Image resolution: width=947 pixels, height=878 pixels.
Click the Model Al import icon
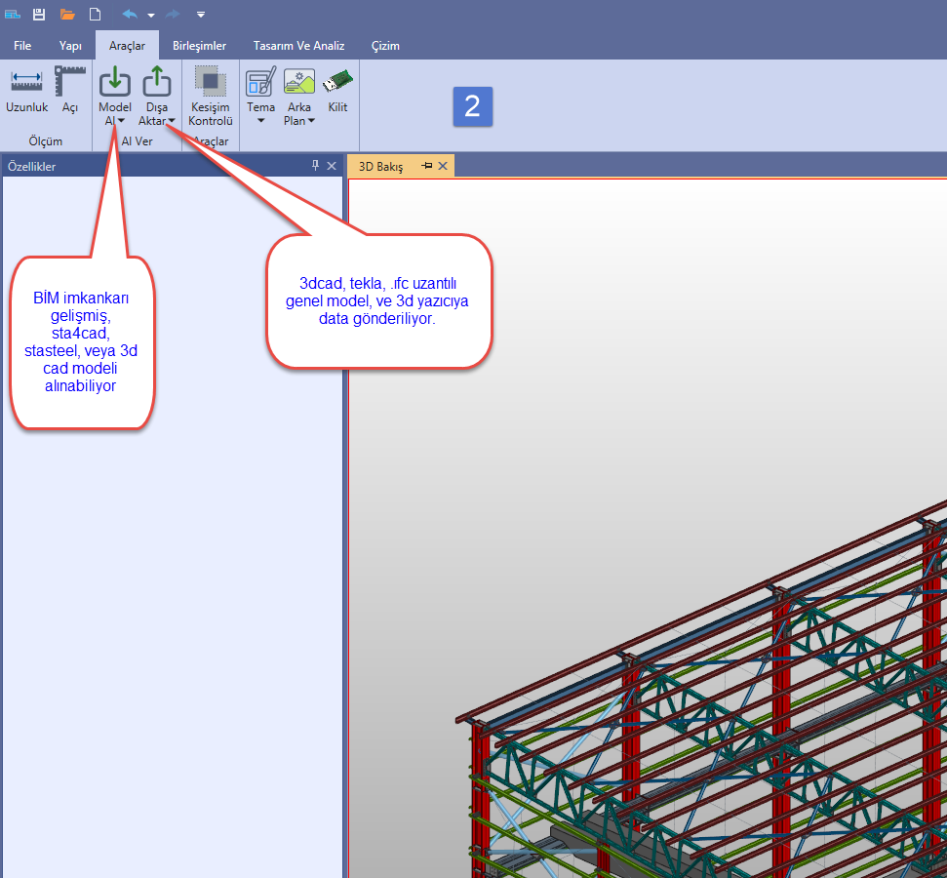tap(115, 83)
